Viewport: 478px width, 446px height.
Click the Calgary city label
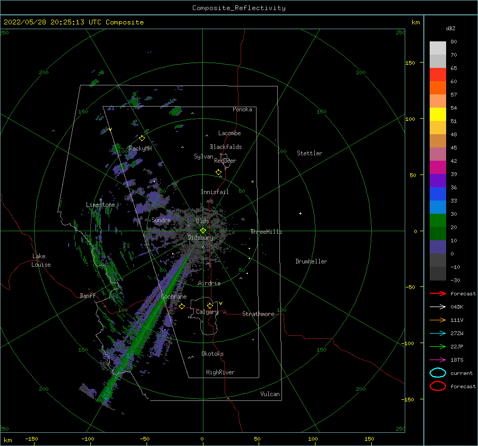[x=207, y=312]
